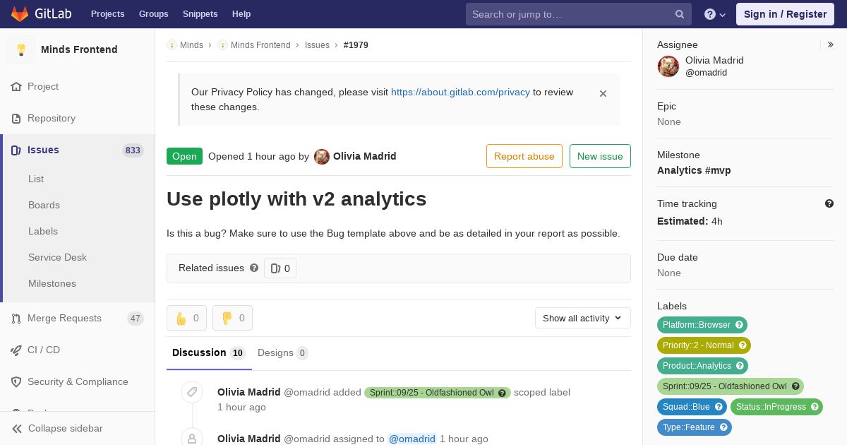Image resolution: width=847 pixels, height=445 pixels.
Task: Focus the Search or jump to field
Action: tap(578, 14)
